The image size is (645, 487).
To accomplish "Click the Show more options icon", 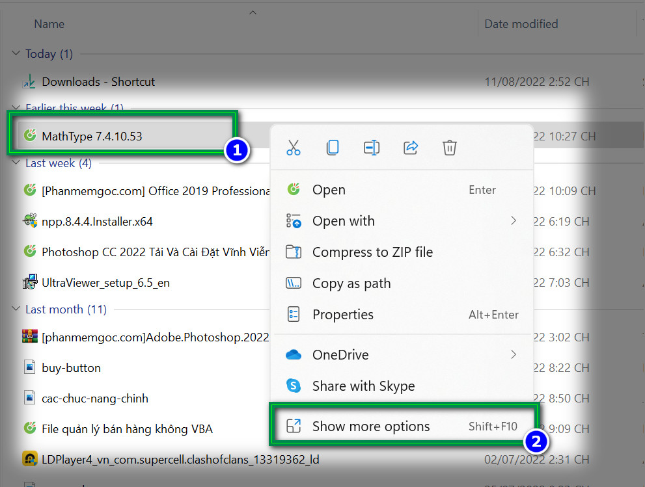I will [294, 426].
